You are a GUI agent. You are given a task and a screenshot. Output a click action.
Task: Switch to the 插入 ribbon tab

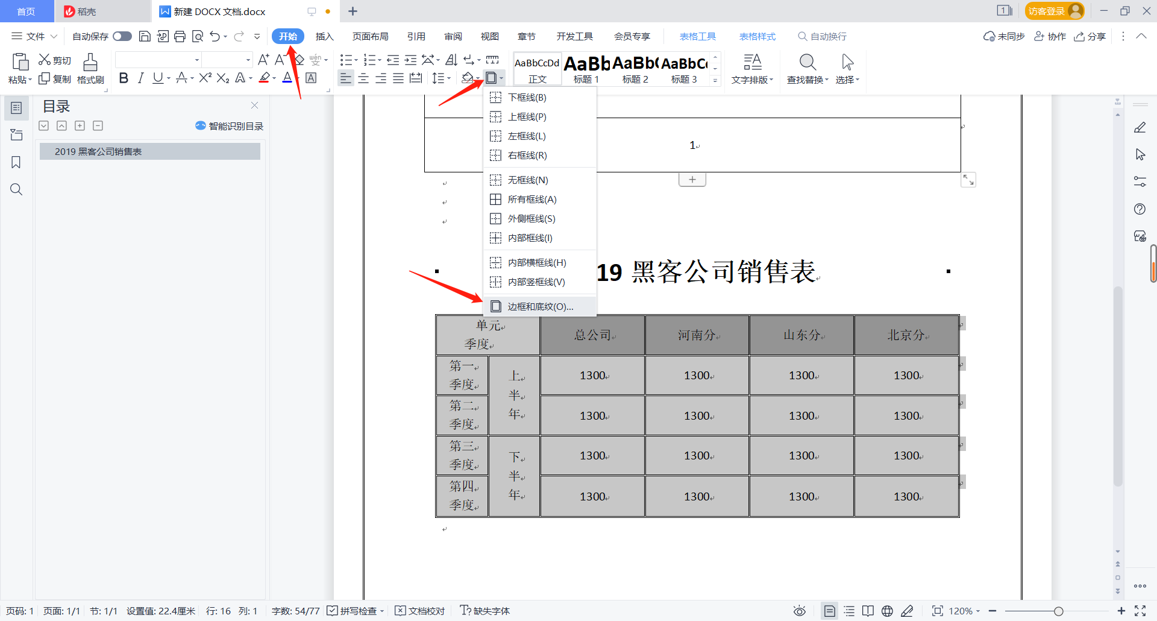point(324,36)
